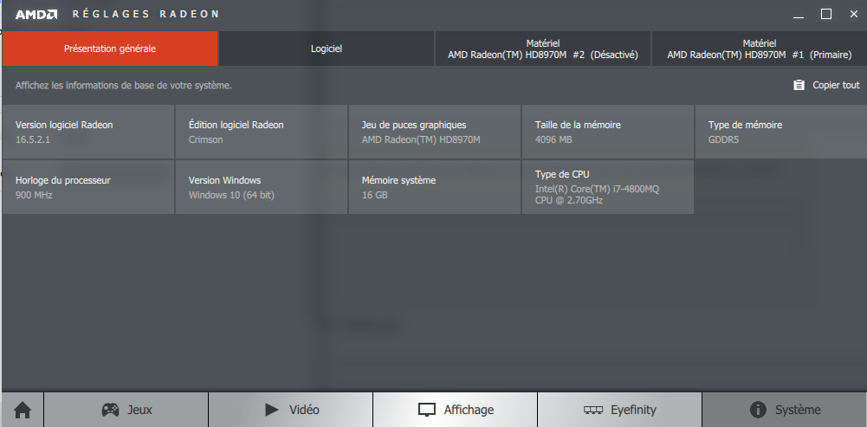Click the monitor icon for Affichage
867x427 pixels.
point(427,410)
